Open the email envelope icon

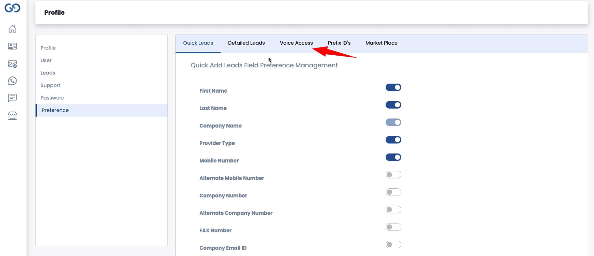pos(12,64)
